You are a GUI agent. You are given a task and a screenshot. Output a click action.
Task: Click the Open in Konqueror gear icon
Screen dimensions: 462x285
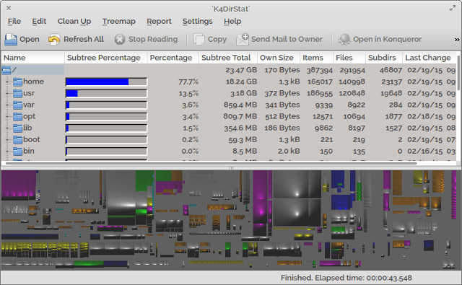point(344,40)
